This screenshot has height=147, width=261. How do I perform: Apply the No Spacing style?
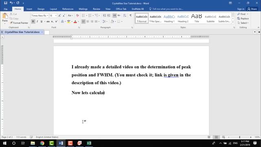[x=155, y=18]
